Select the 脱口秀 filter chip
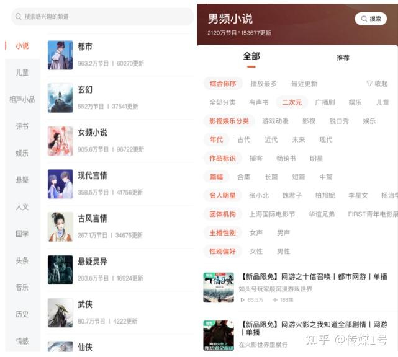 339,121
